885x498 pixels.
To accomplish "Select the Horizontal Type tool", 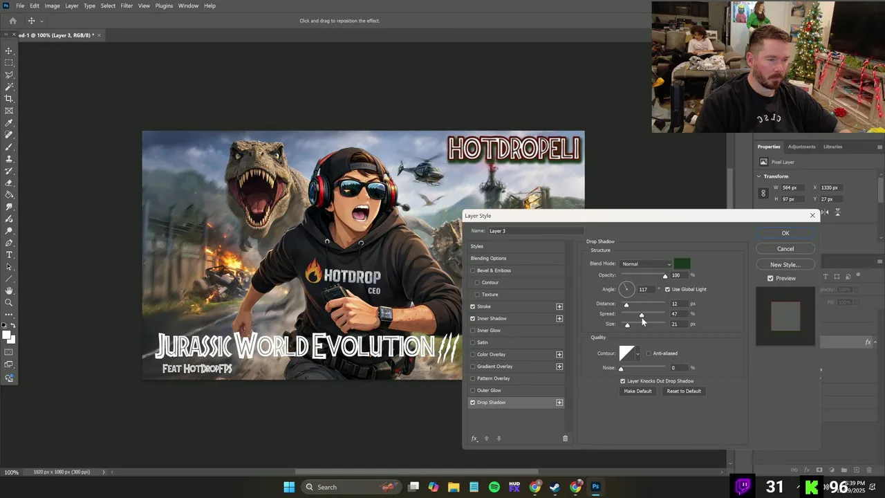I will 9,255.
